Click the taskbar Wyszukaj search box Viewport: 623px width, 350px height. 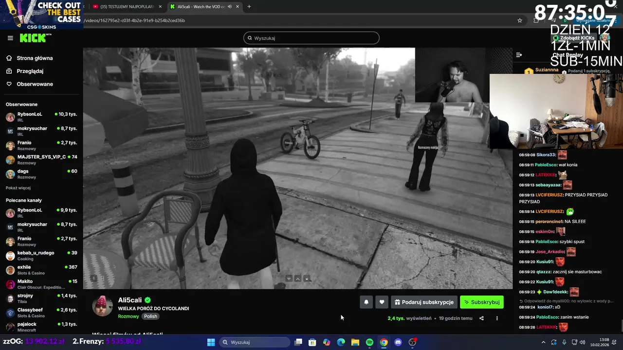pyautogui.click(x=254, y=342)
